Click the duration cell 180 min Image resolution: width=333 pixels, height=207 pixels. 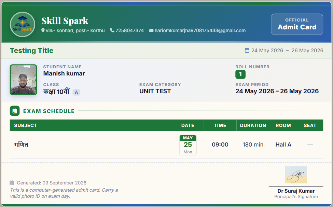(253, 144)
